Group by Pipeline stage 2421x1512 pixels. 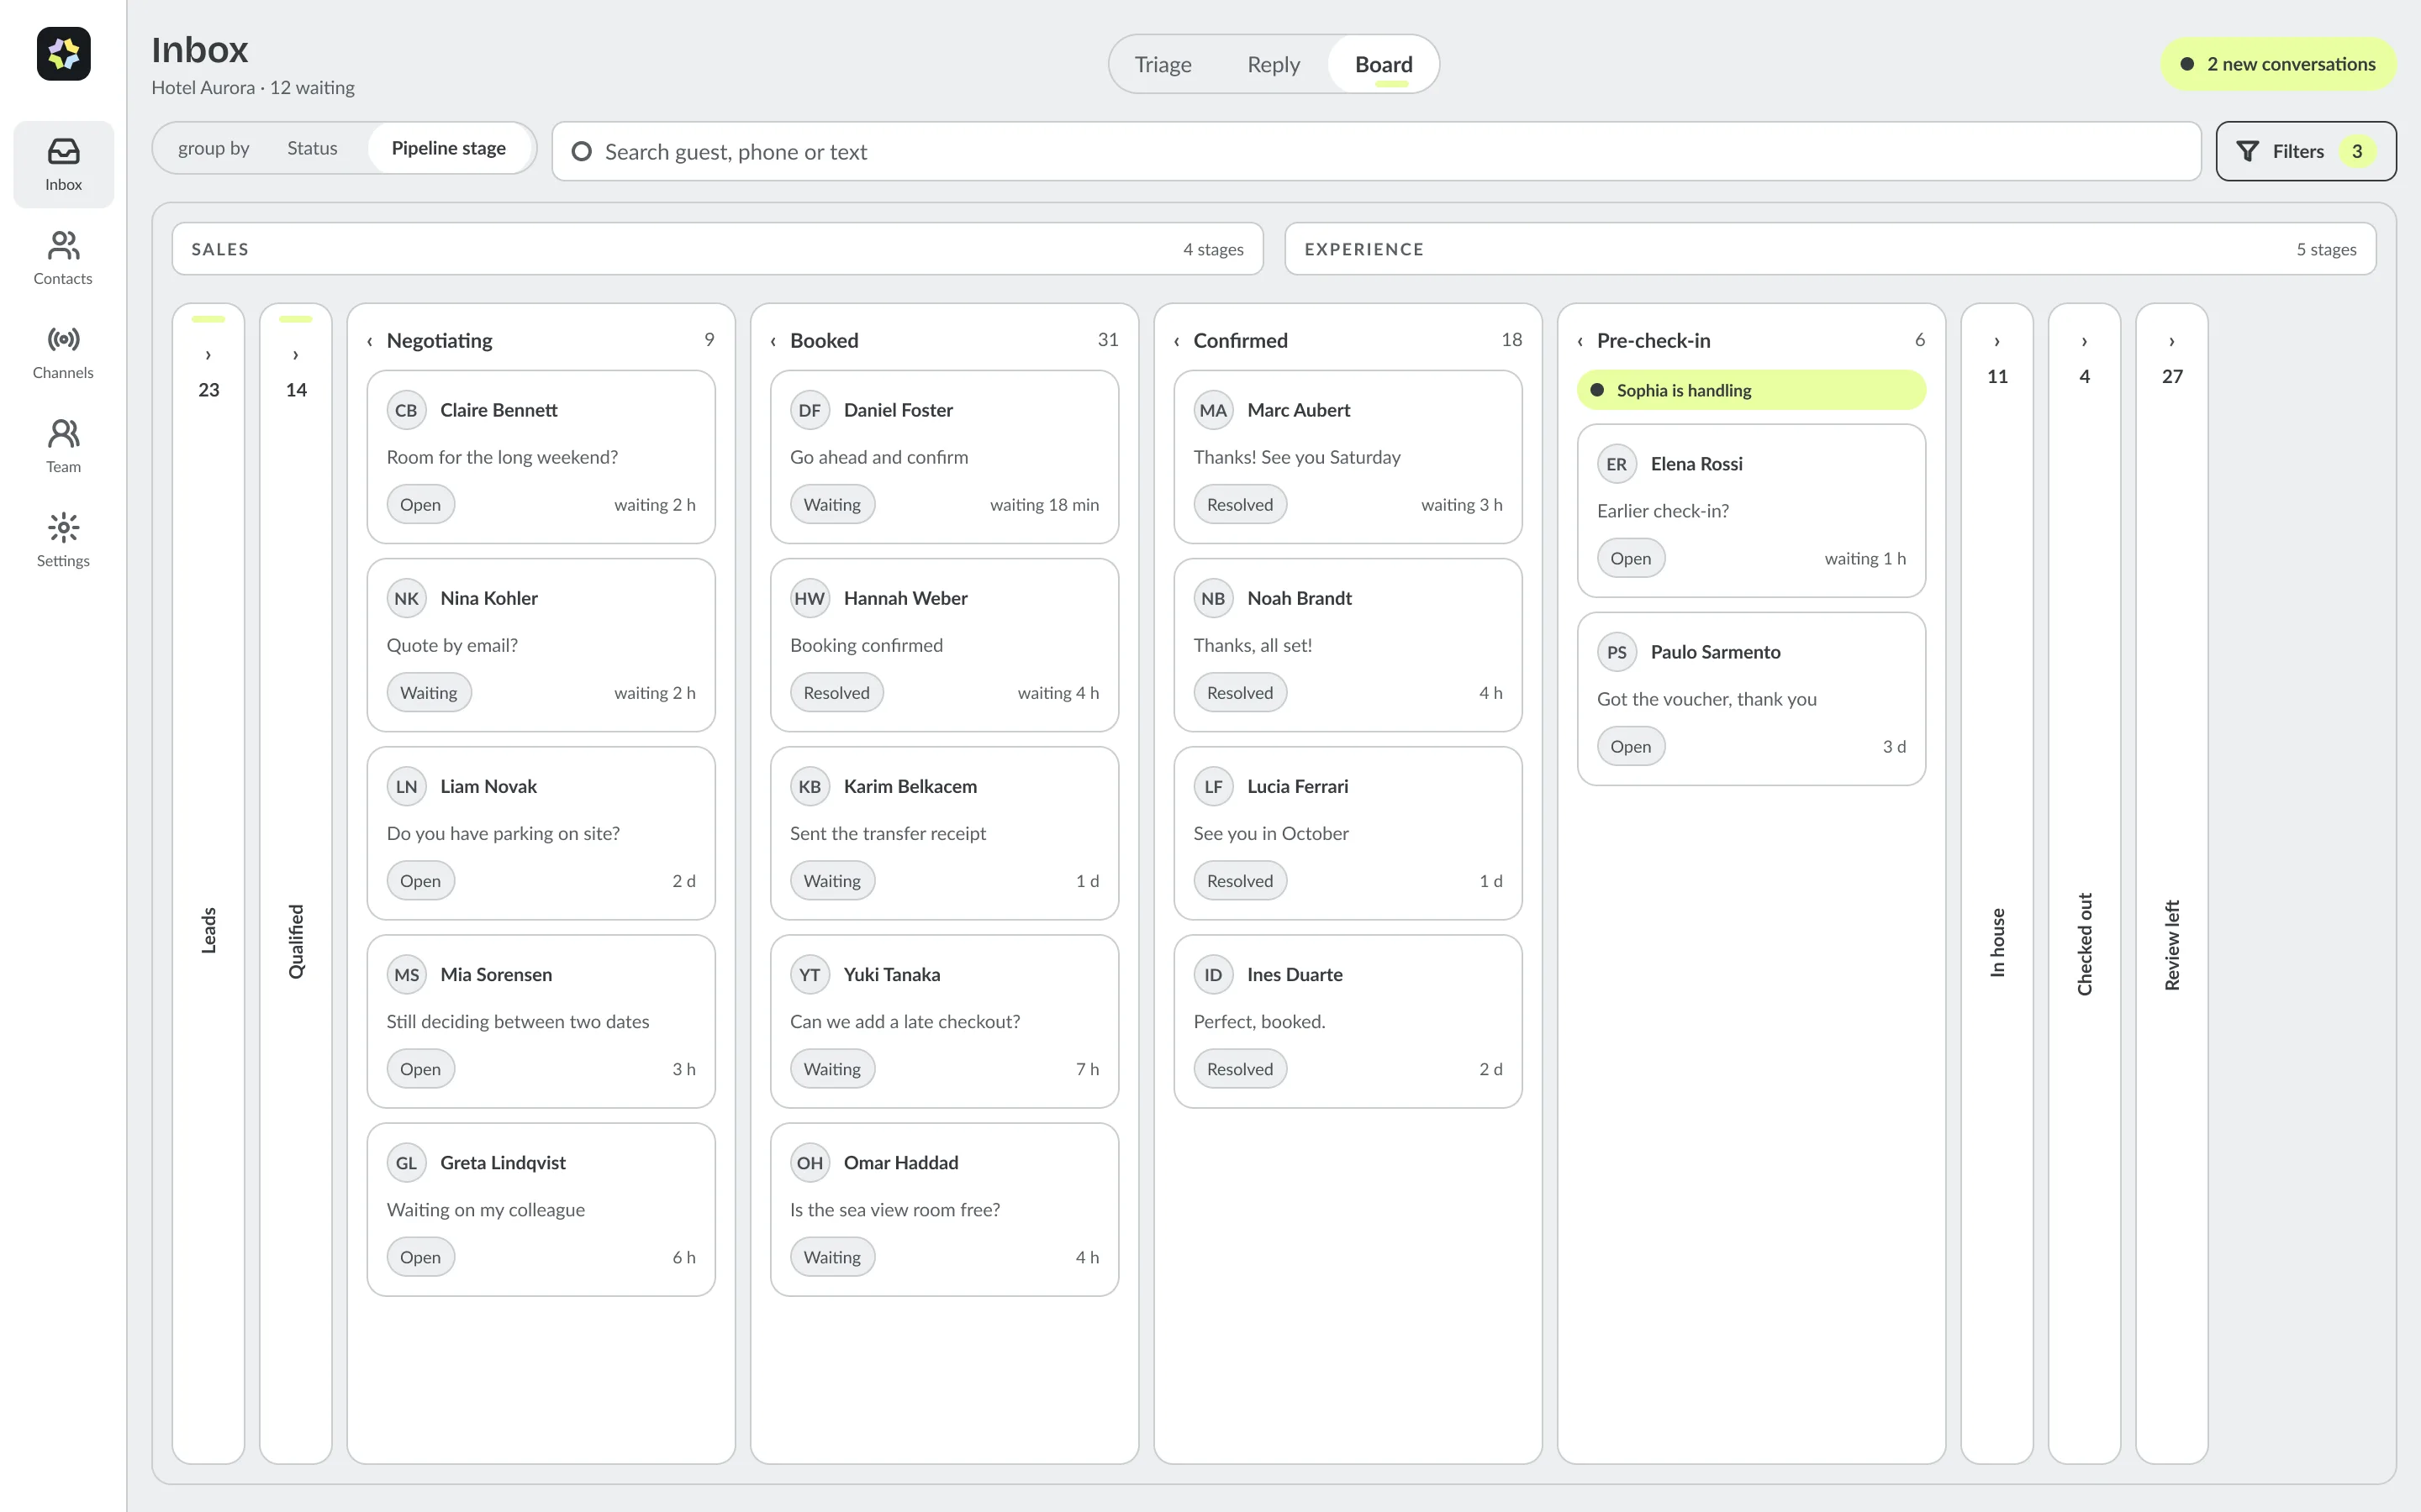coord(449,148)
